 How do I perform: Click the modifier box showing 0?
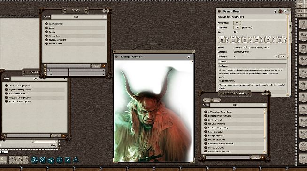point(3,160)
